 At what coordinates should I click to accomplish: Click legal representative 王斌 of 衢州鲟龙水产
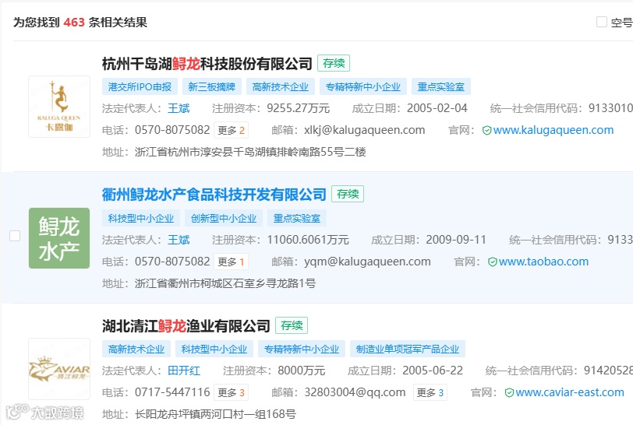click(x=179, y=240)
